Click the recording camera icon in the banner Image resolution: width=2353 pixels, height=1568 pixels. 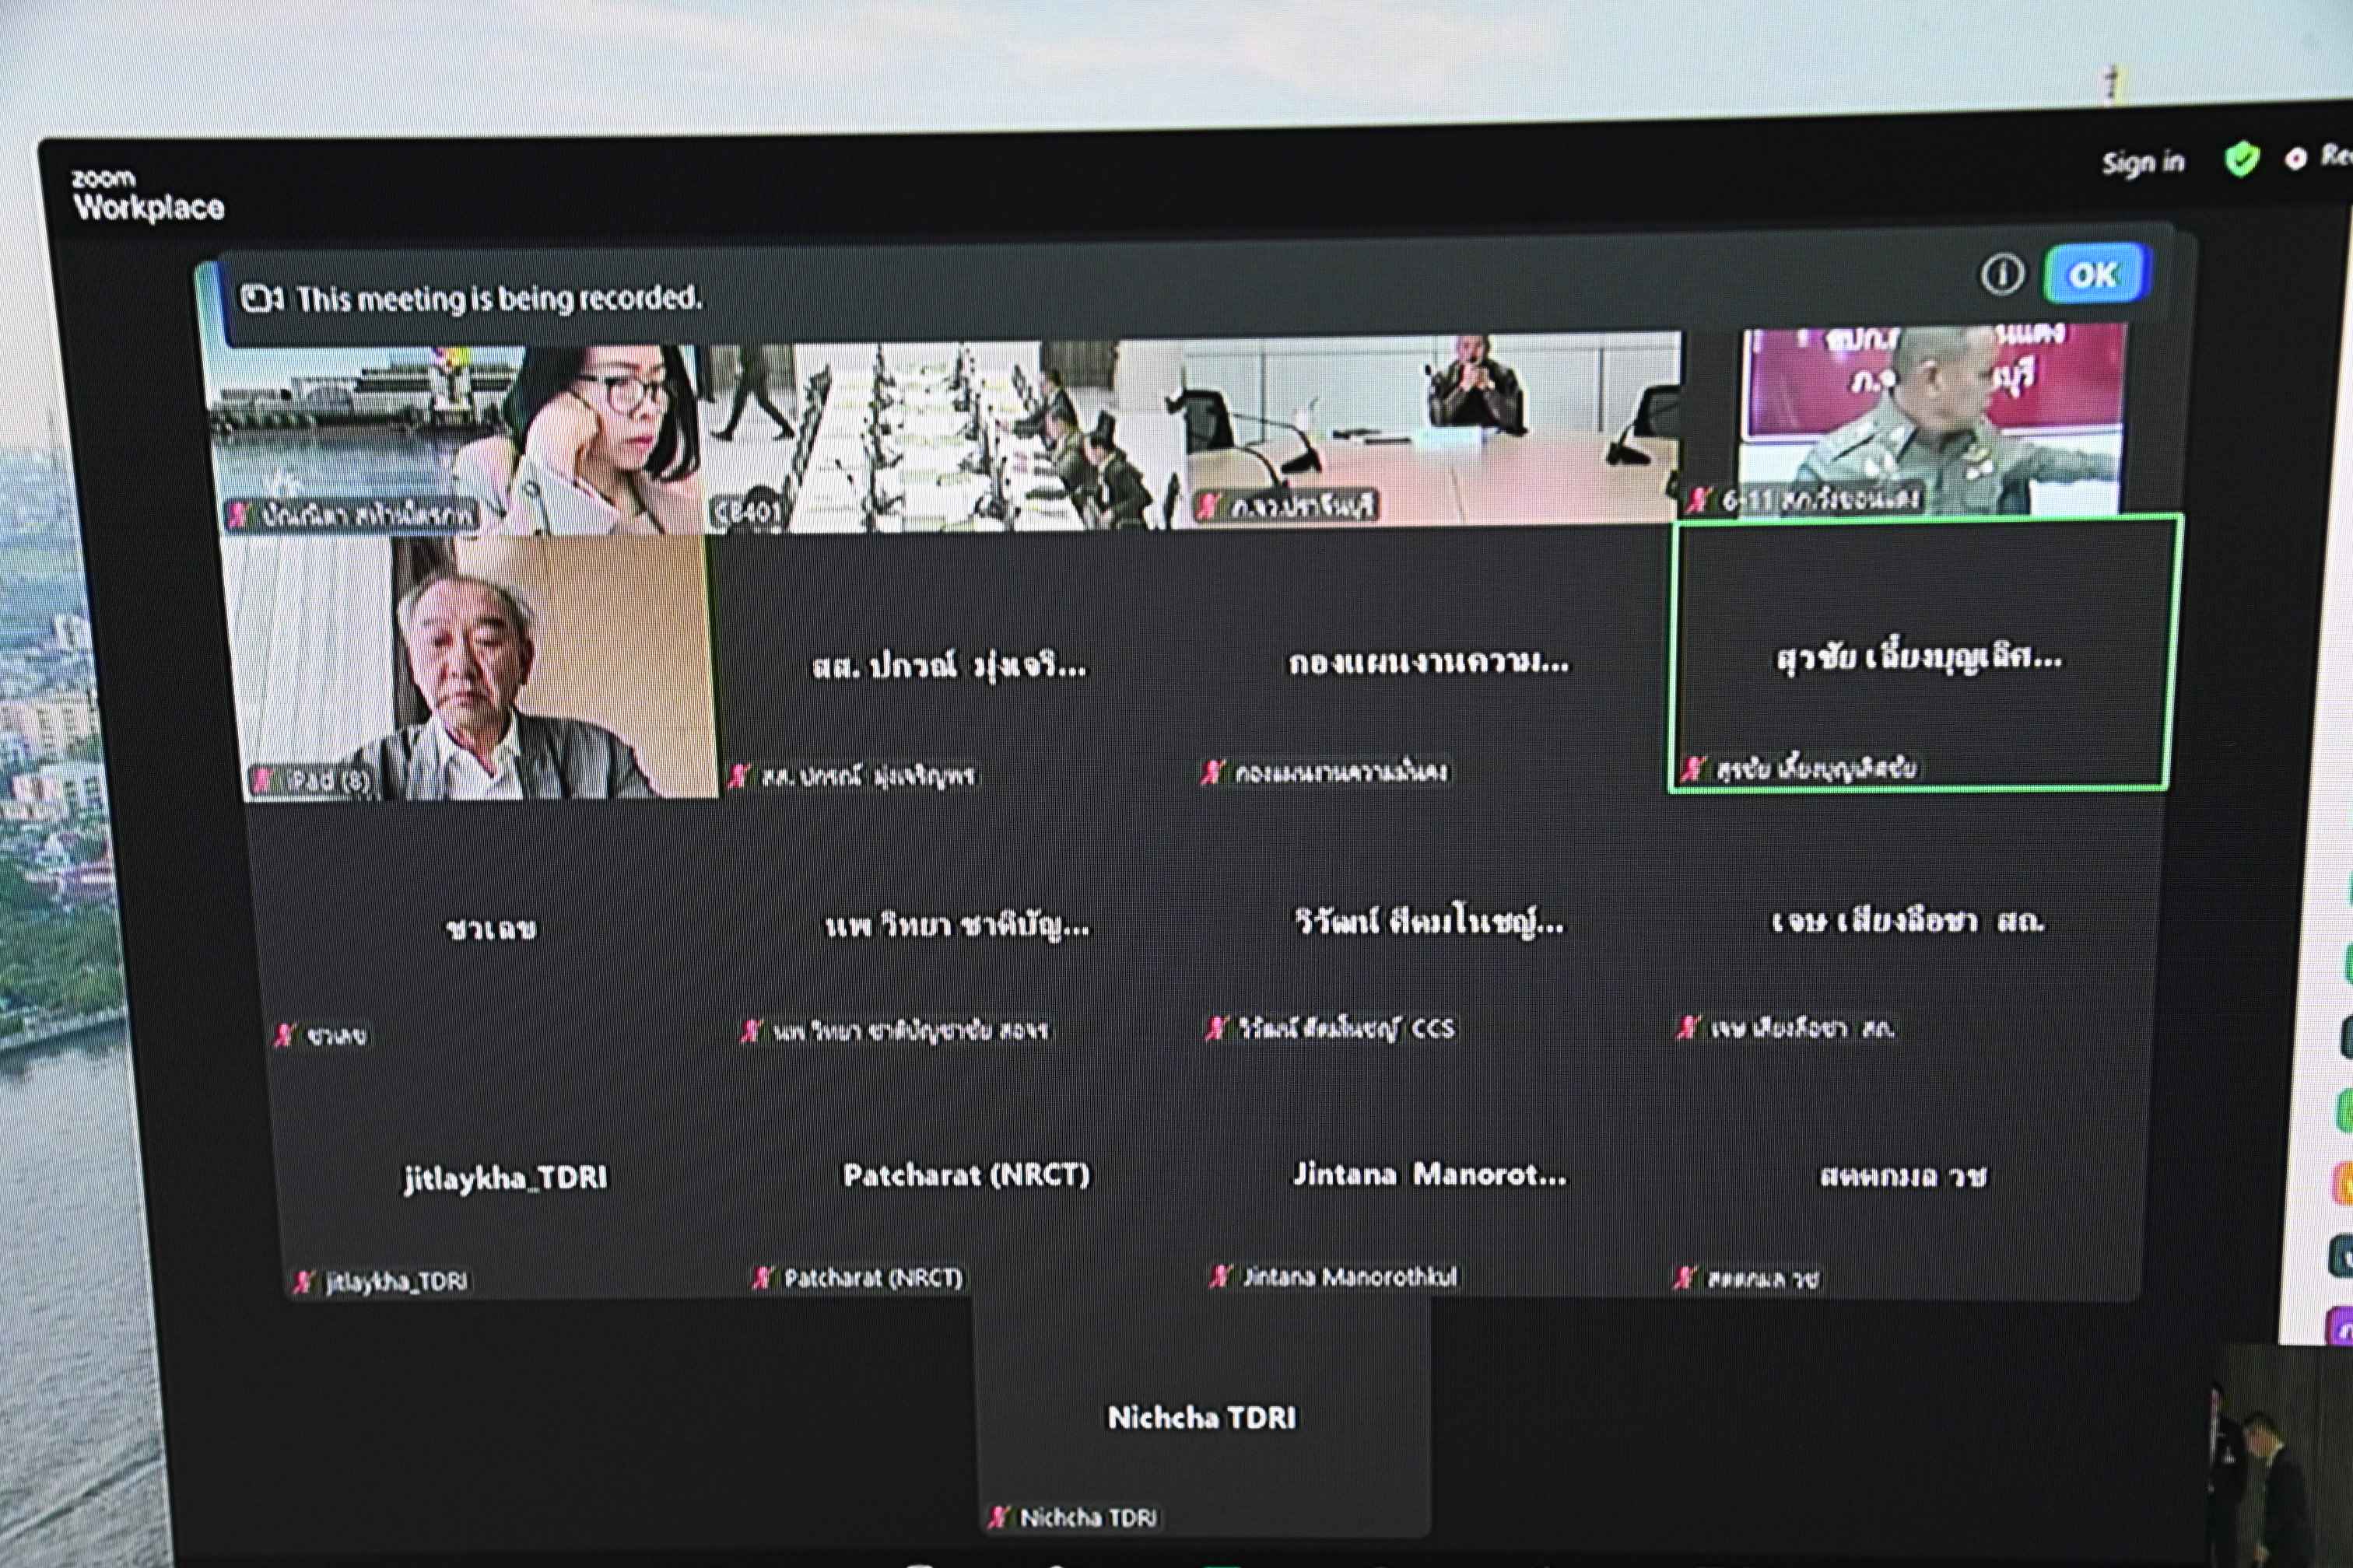(x=261, y=298)
